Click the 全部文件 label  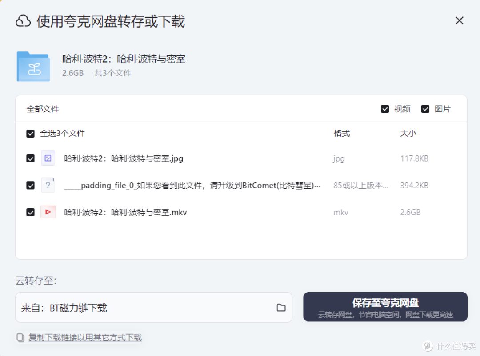coord(43,109)
